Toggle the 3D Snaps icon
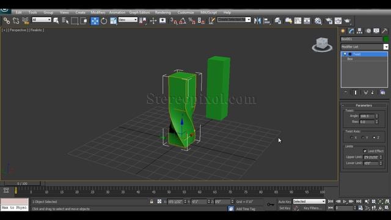 [174, 21]
